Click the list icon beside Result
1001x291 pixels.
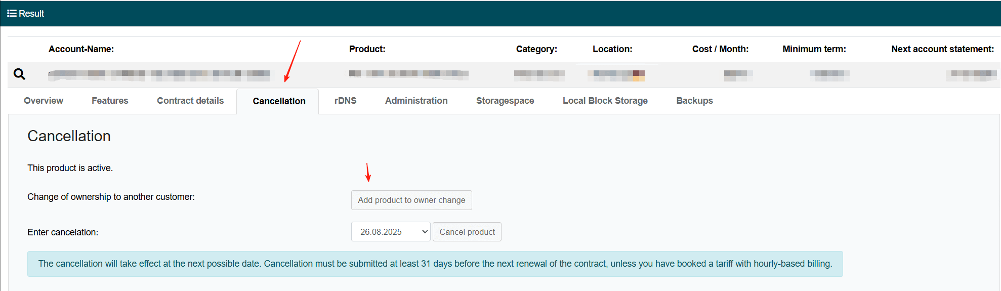[12, 14]
